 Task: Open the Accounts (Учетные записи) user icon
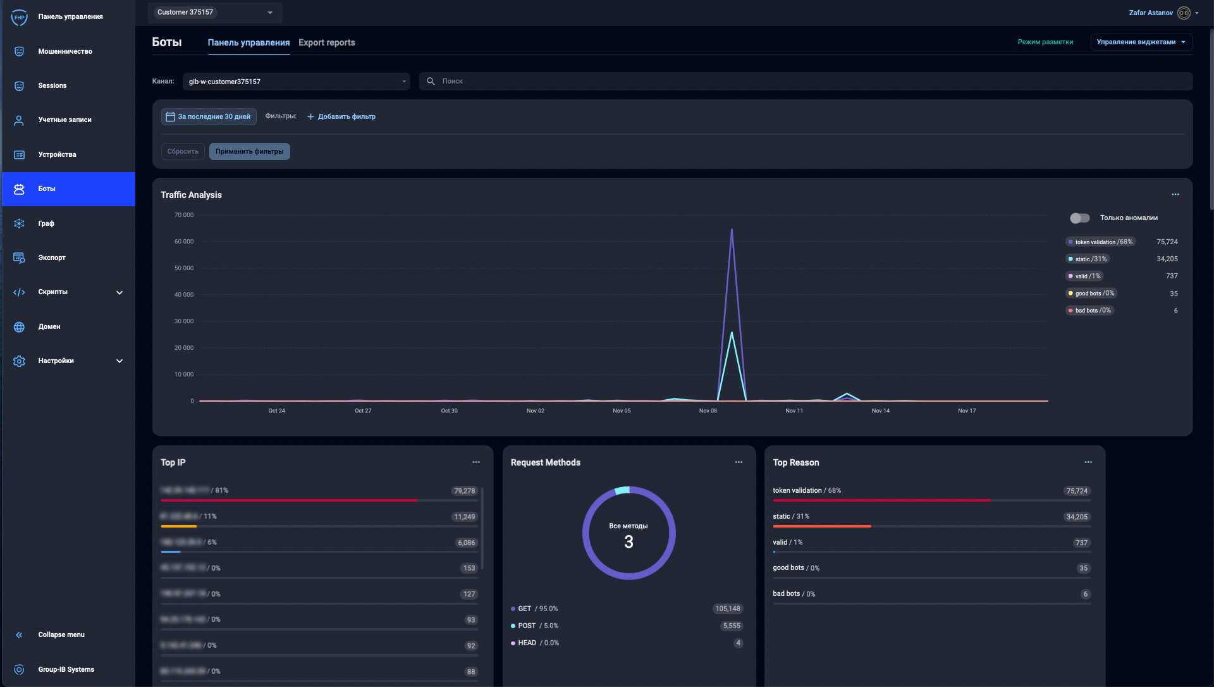pyautogui.click(x=19, y=120)
